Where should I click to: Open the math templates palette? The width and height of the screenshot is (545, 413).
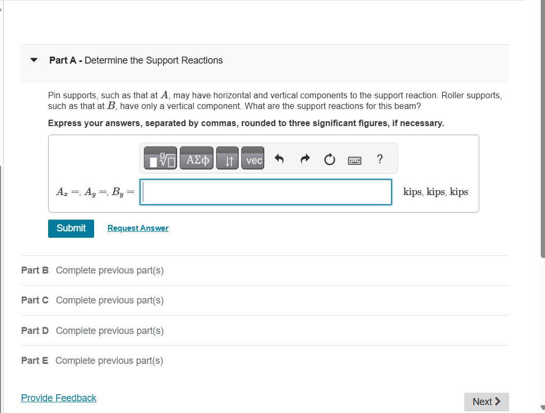[160, 158]
